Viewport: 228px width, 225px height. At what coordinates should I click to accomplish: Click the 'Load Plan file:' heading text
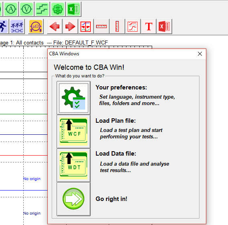point(116,121)
